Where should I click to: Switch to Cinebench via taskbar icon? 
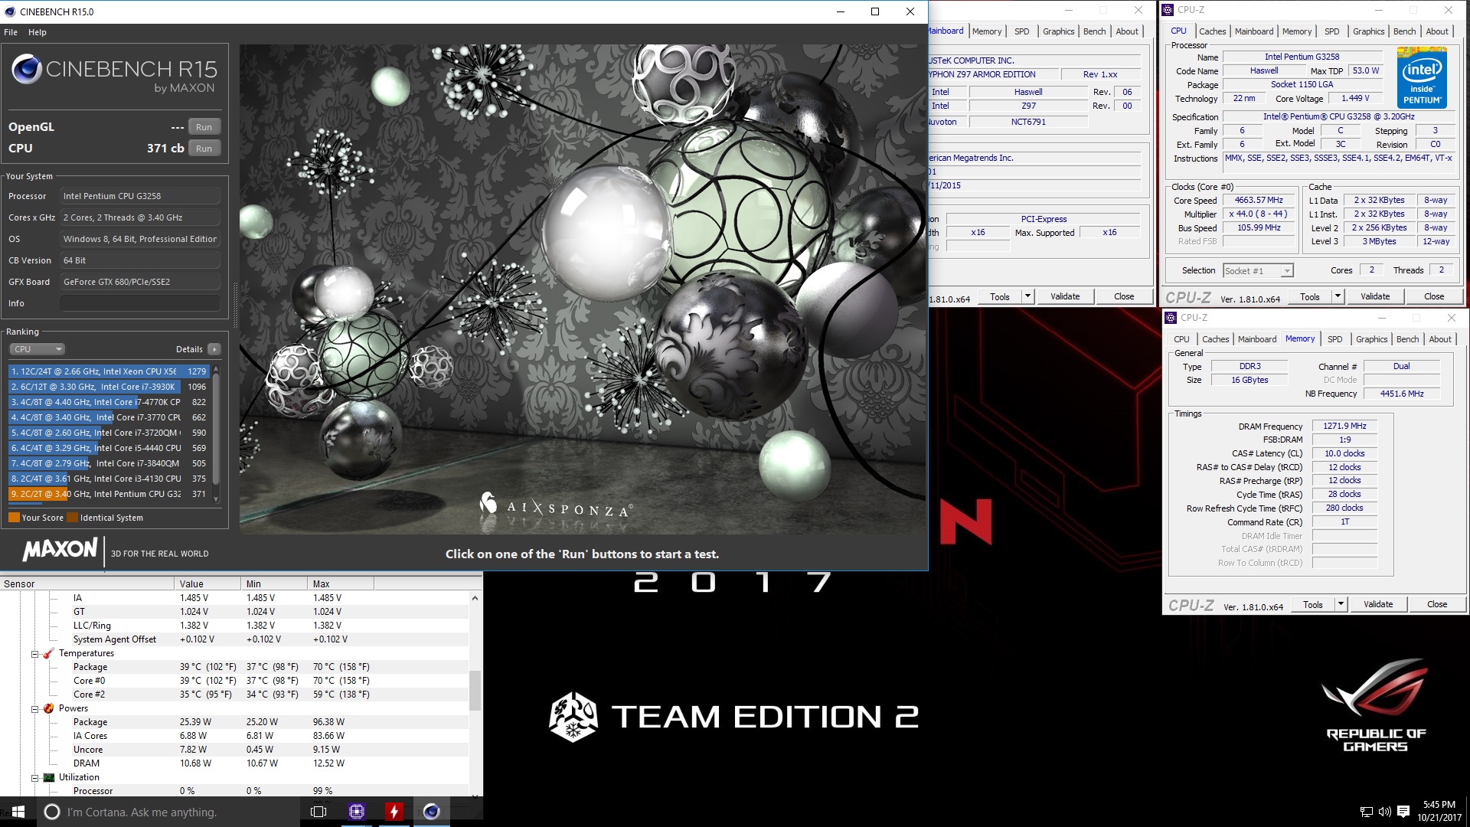[432, 812]
